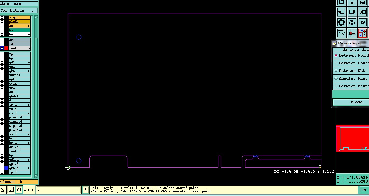Viewport: 369px width, 196px height.
Task: Click the Selected : 0 status field
Action: pyautogui.click(x=19, y=182)
